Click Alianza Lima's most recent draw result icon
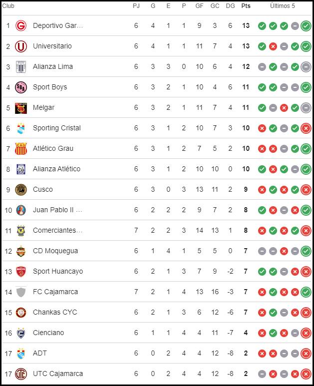314x386 pixels. pos(306,67)
